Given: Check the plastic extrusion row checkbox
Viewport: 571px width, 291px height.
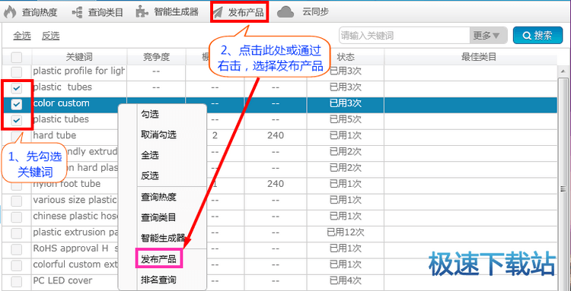Looking at the screenshot, I should coord(17,232).
